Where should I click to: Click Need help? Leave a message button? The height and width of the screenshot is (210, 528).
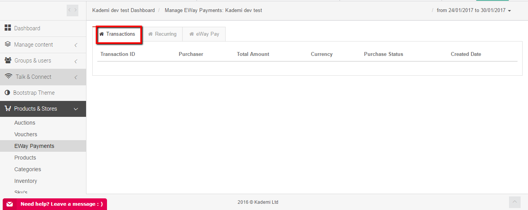55,204
